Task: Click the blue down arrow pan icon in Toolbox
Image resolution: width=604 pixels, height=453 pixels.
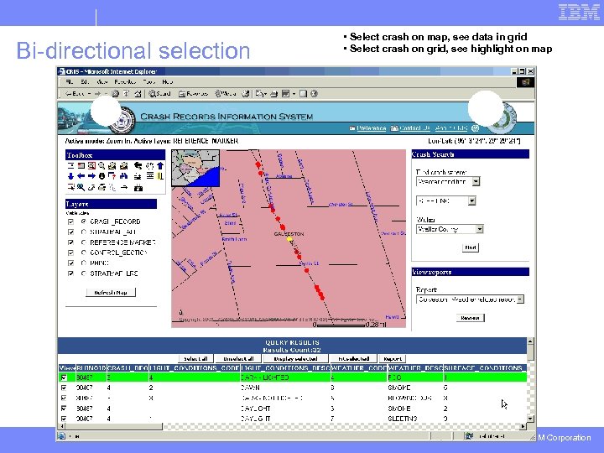Action: (x=70, y=176)
